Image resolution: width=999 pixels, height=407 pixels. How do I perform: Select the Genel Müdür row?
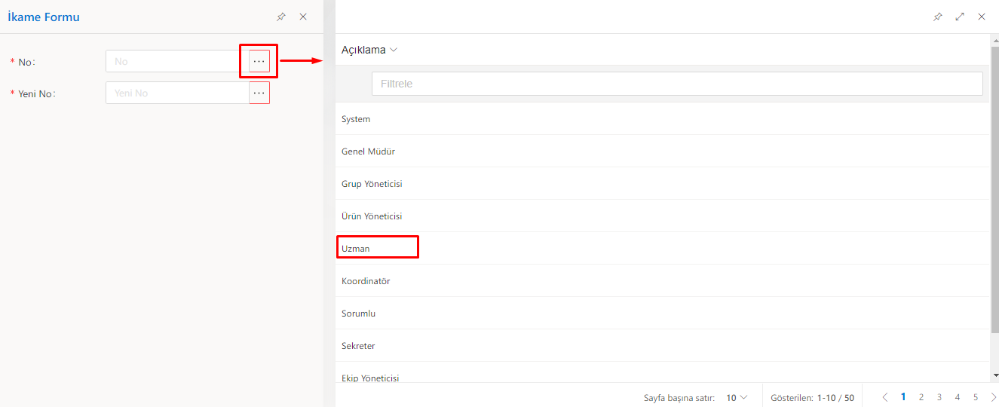[368, 151]
